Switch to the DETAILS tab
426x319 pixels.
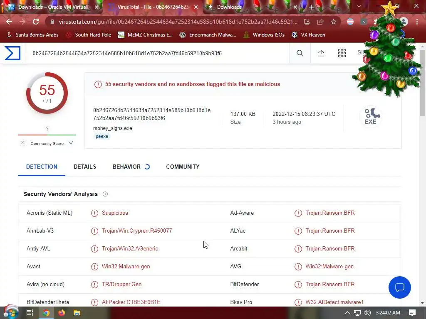tap(85, 167)
